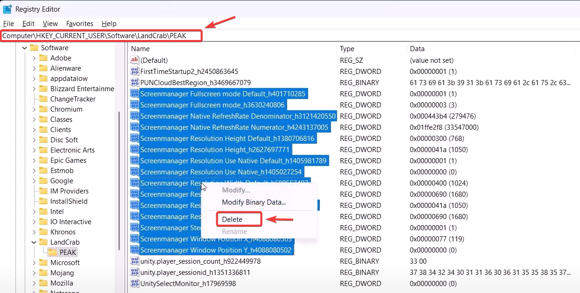Expand the Adobe registry key
Image resolution: width=580 pixels, height=293 pixels.
(34, 58)
